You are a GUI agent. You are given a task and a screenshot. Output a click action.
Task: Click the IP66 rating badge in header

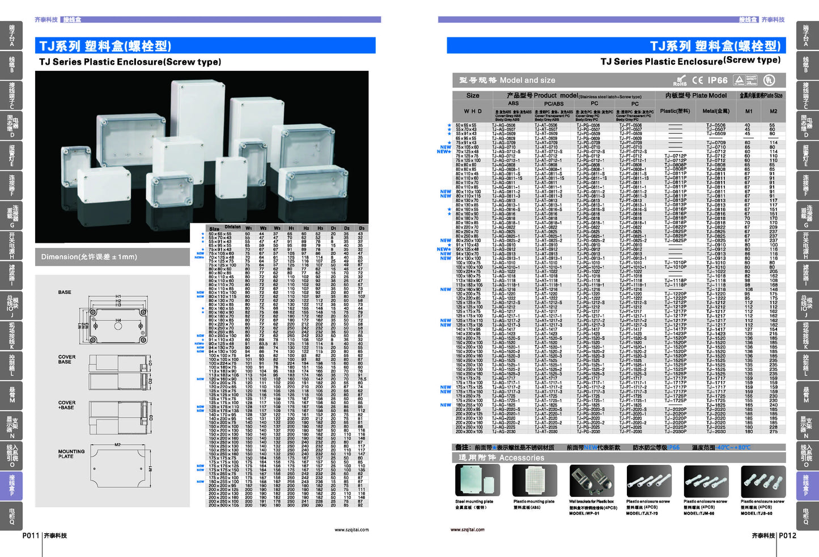pos(717,80)
